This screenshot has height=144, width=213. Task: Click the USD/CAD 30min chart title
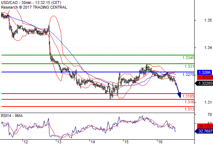point(31,3)
